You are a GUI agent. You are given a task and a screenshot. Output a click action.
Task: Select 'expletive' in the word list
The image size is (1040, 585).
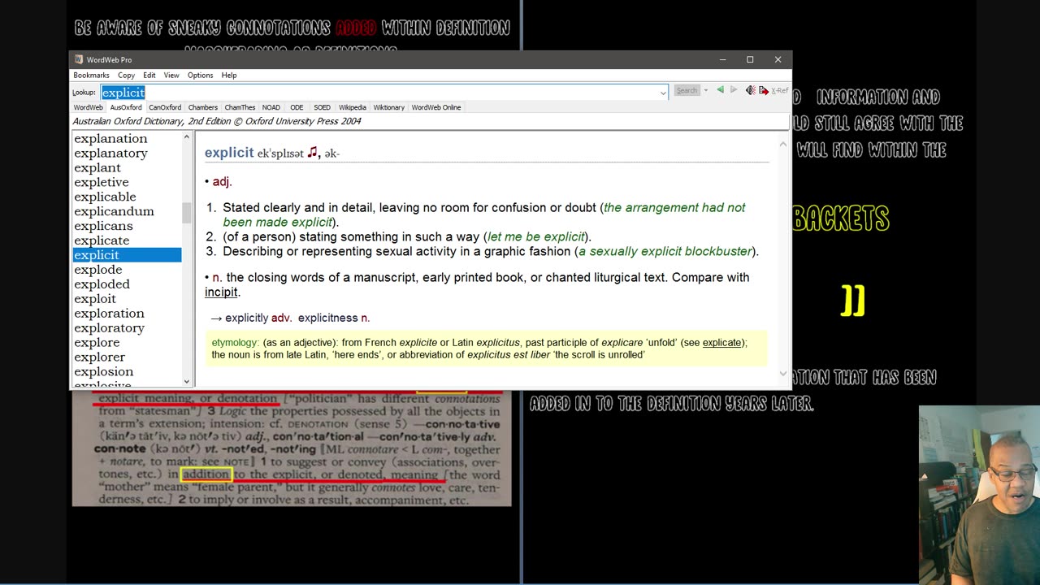(x=102, y=182)
